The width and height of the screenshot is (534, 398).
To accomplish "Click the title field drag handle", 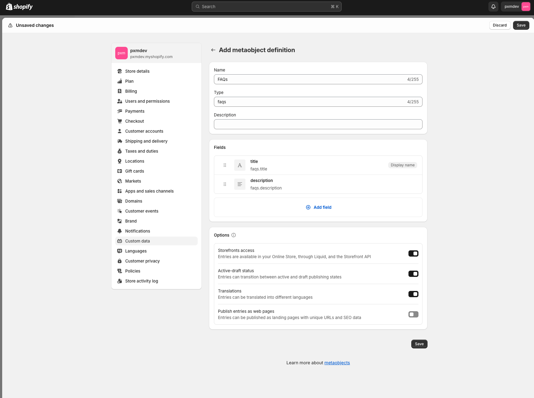I will pyautogui.click(x=225, y=165).
